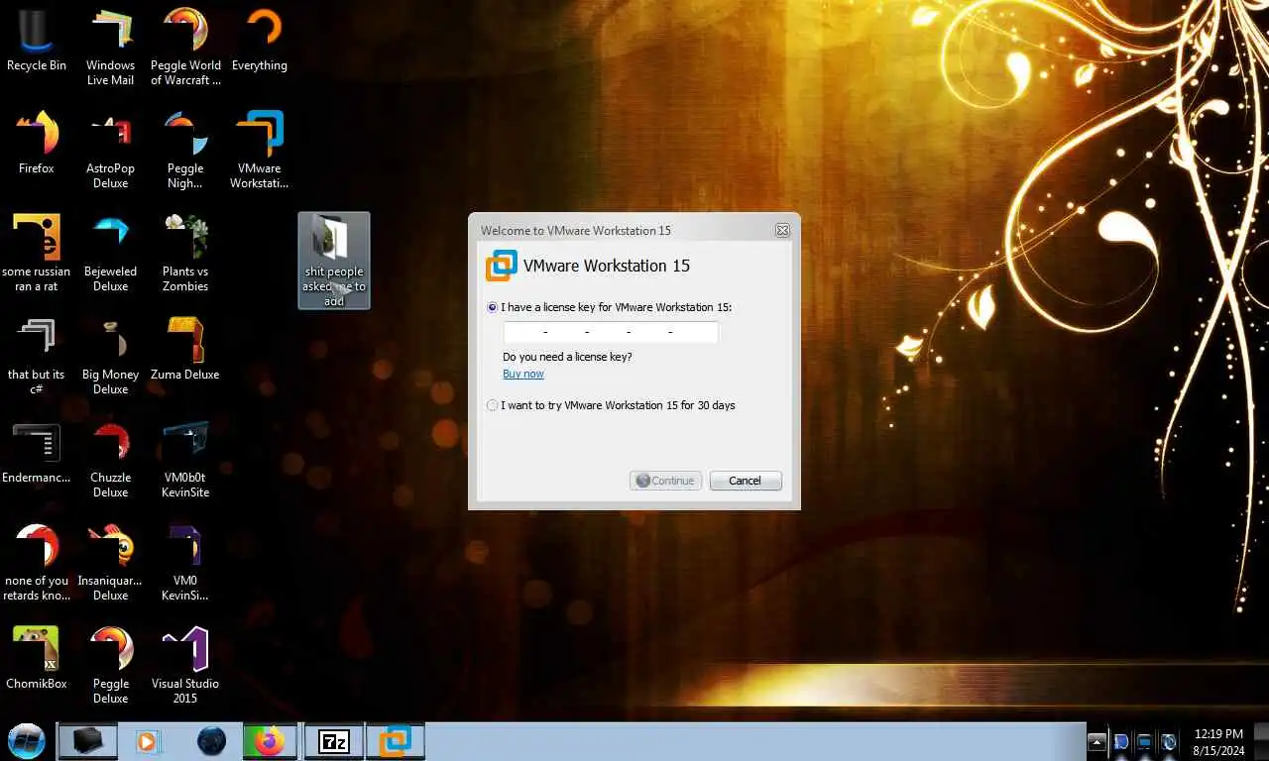Select 'I have a license key' radio option
Image resolution: width=1269 pixels, height=761 pixels.
click(x=493, y=307)
